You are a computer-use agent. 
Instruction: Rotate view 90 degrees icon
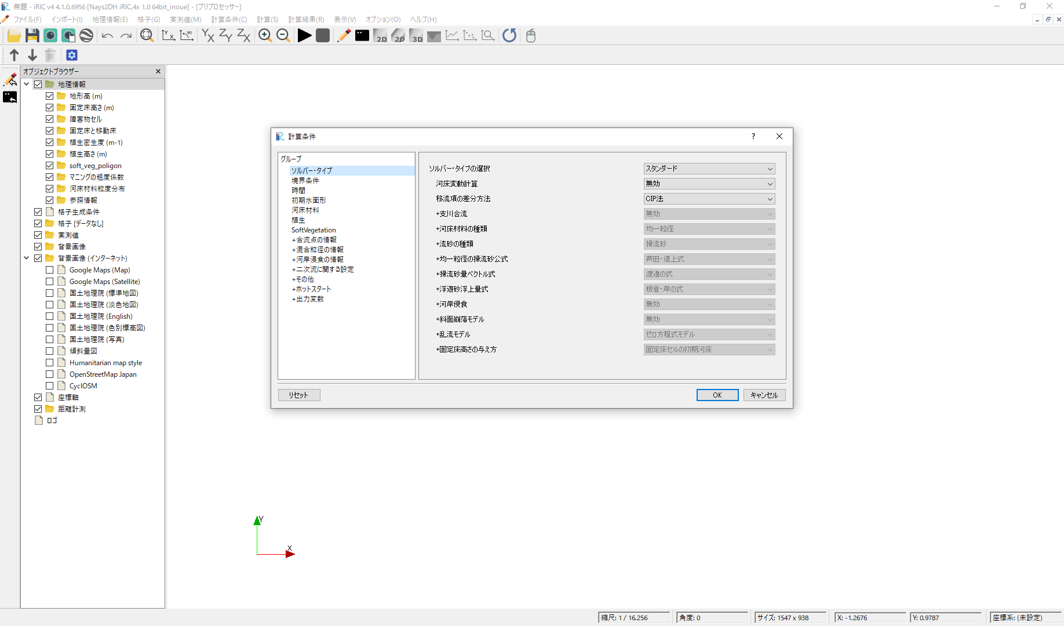coord(187,36)
